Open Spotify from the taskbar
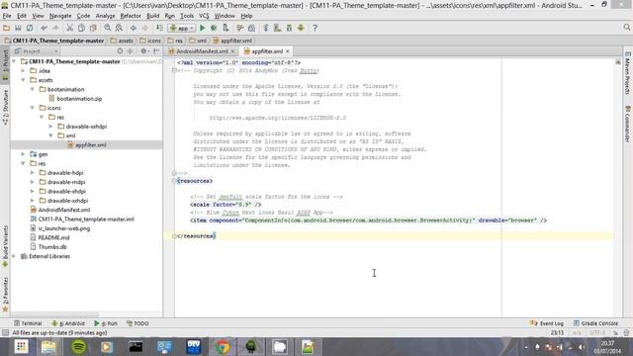 point(78,347)
